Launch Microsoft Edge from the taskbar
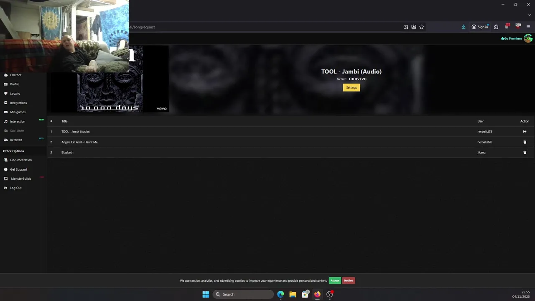This screenshot has height=301, width=535. point(280,294)
